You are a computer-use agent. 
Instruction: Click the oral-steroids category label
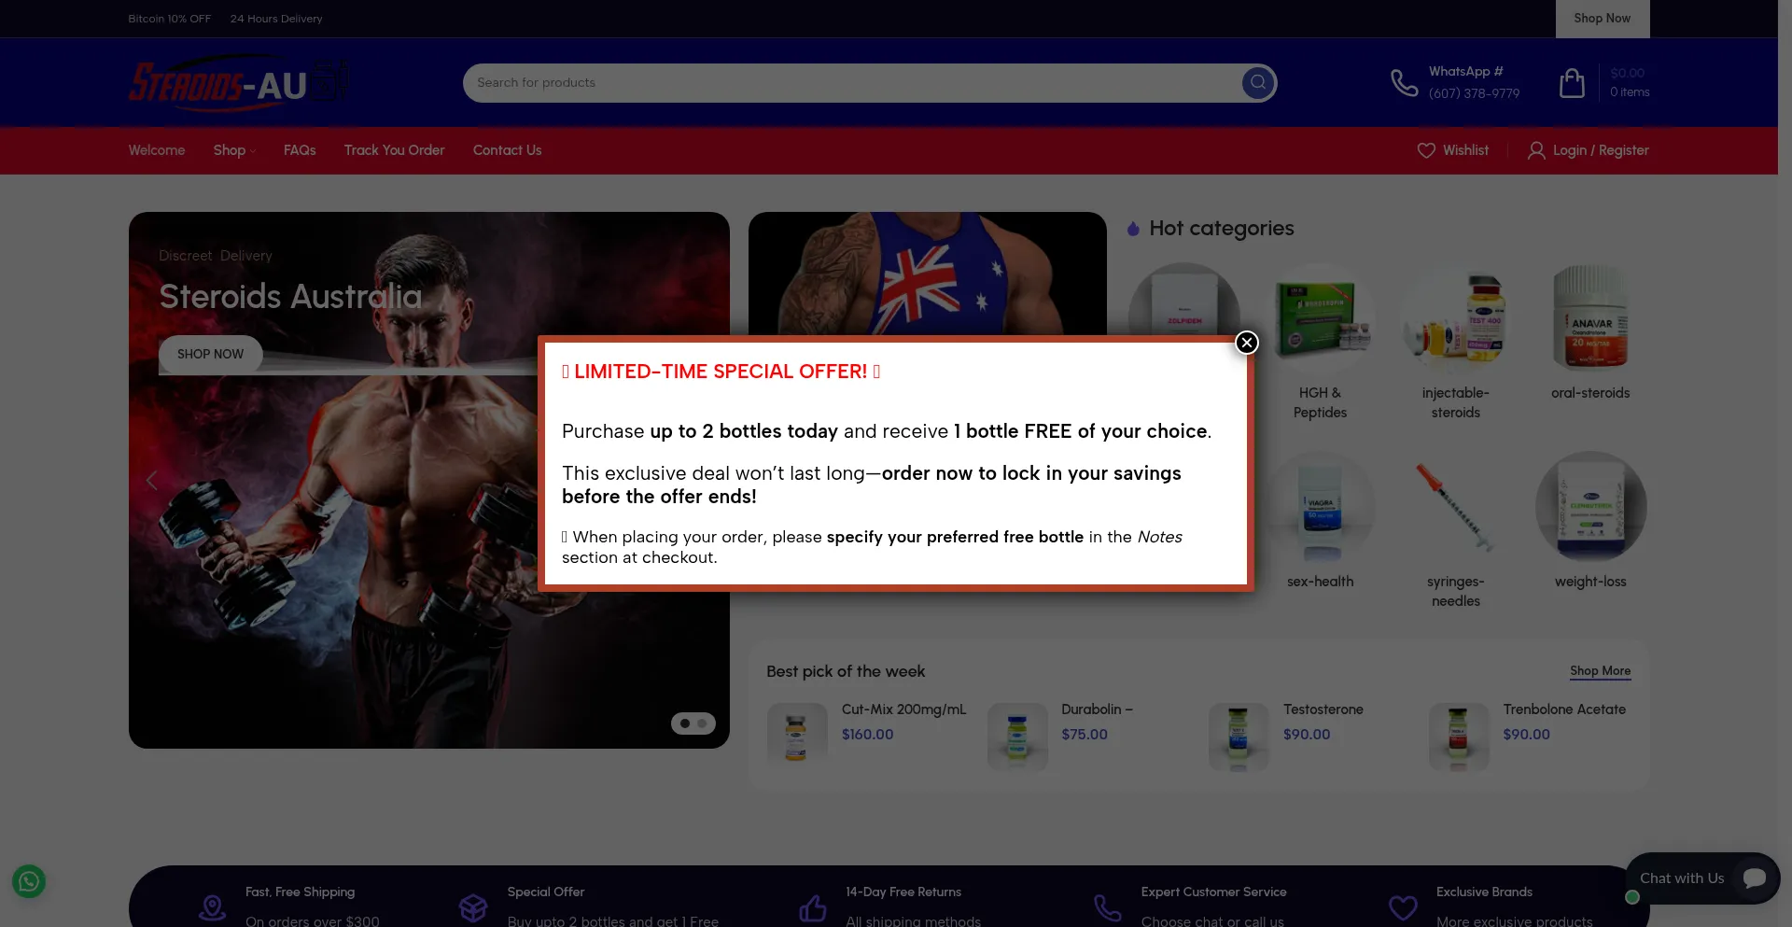point(1590,393)
